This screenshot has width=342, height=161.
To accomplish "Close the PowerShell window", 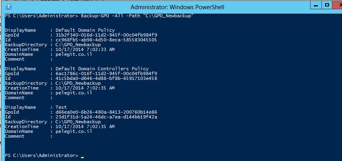I will pos(338,5).
